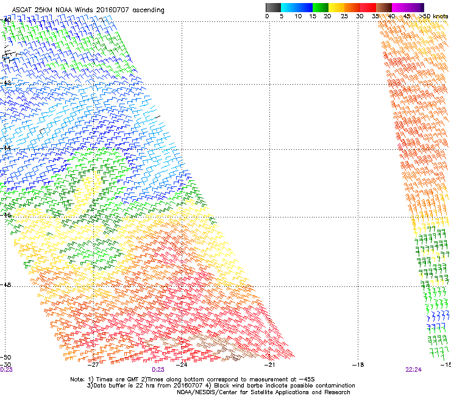Screen dimensions: 451x396
Task: Click the -46 latitude axis label
Action: click(5, 215)
